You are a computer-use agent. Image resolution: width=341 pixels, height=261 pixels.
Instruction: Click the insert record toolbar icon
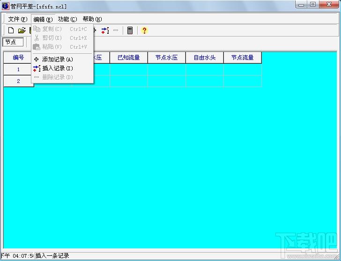click(105, 30)
